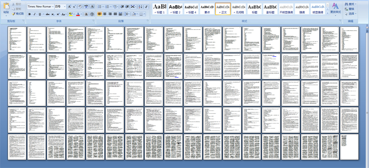The height and width of the screenshot is (168, 369).
Task: Click the Cut (剪切) scissors icon
Action: point(13,4)
